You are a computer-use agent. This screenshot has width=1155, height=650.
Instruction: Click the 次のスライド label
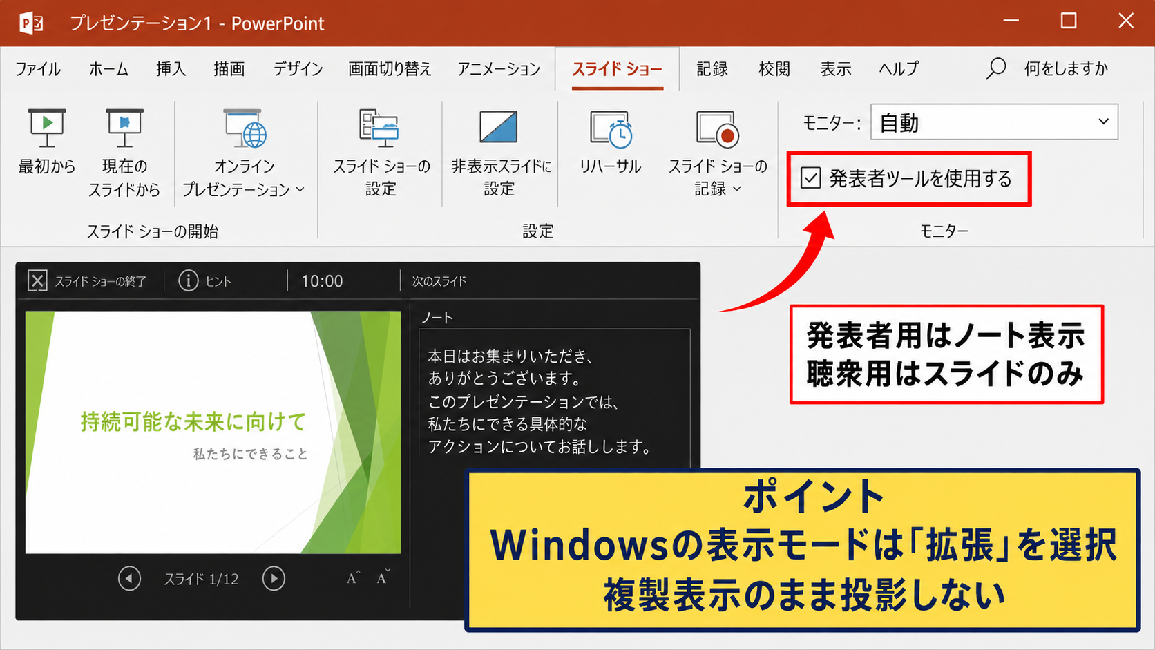439,281
